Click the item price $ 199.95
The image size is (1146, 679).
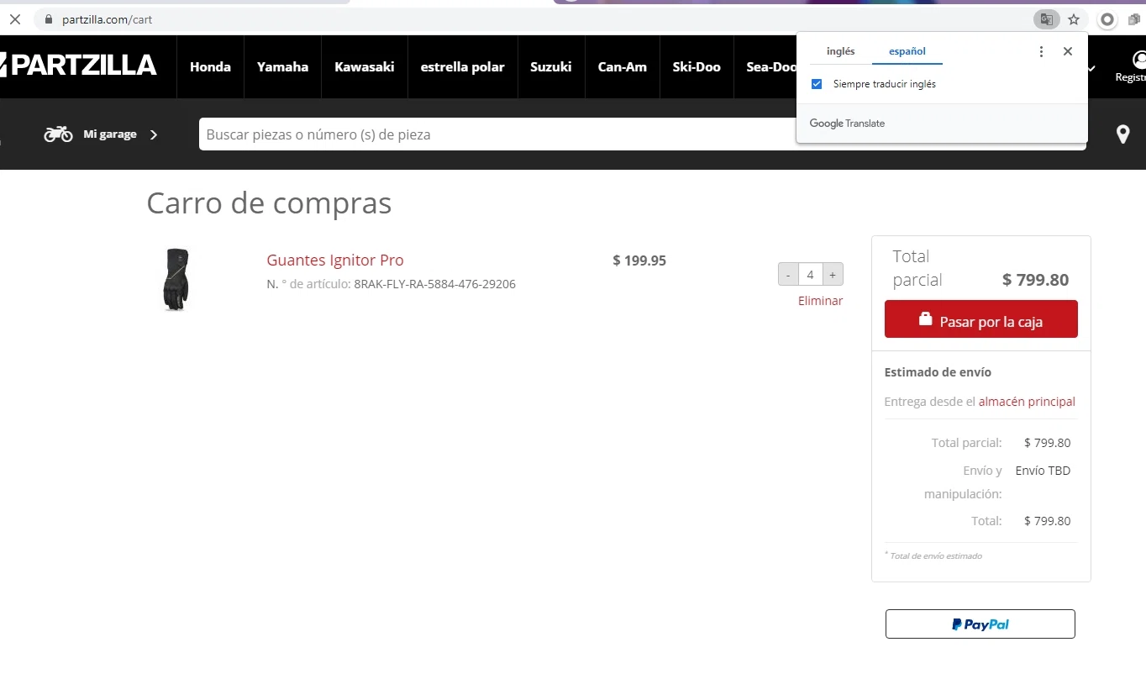point(639,261)
